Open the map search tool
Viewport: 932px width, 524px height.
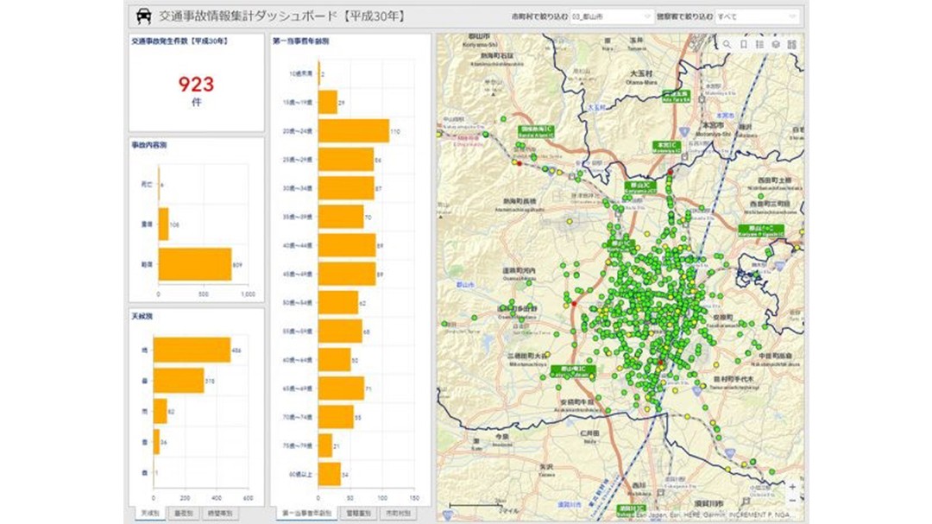pyautogui.click(x=727, y=45)
